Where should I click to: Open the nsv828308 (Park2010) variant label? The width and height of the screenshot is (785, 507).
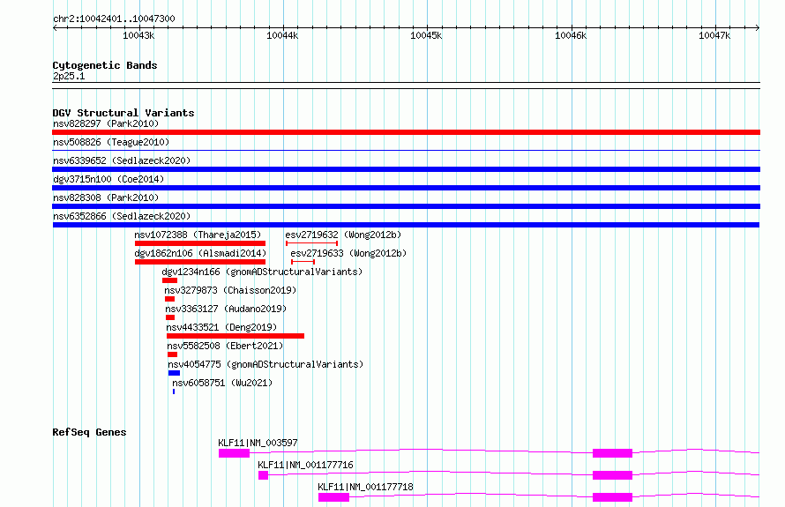[x=106, y=198]
